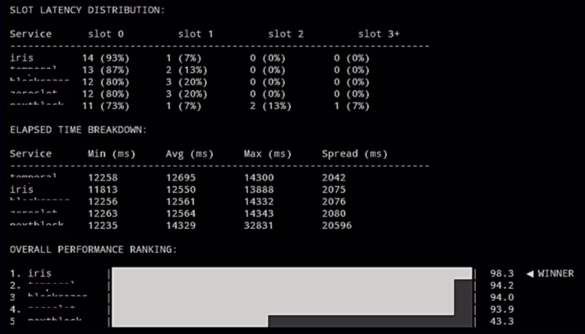Viewport: 585px width, 334px height.
Task: Click the 94.2 ranking score
Action: point(502,286)
